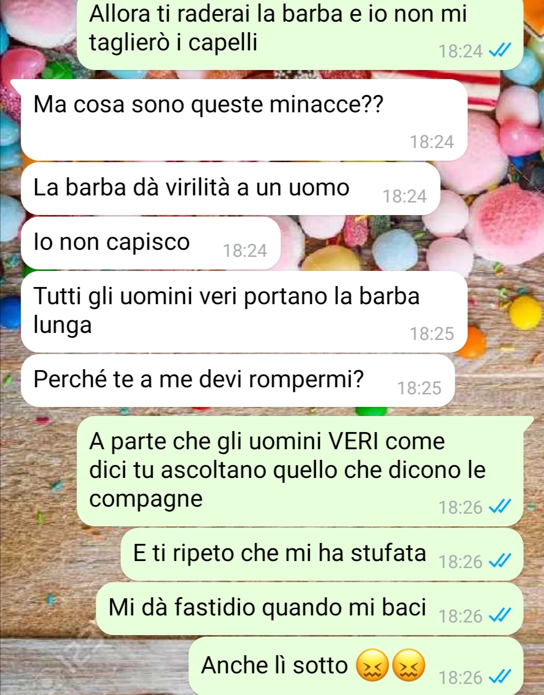
Task: Tap read receipt ticks on 'A parte che' message
Action: pyautogui.click(x=500, y=507)
